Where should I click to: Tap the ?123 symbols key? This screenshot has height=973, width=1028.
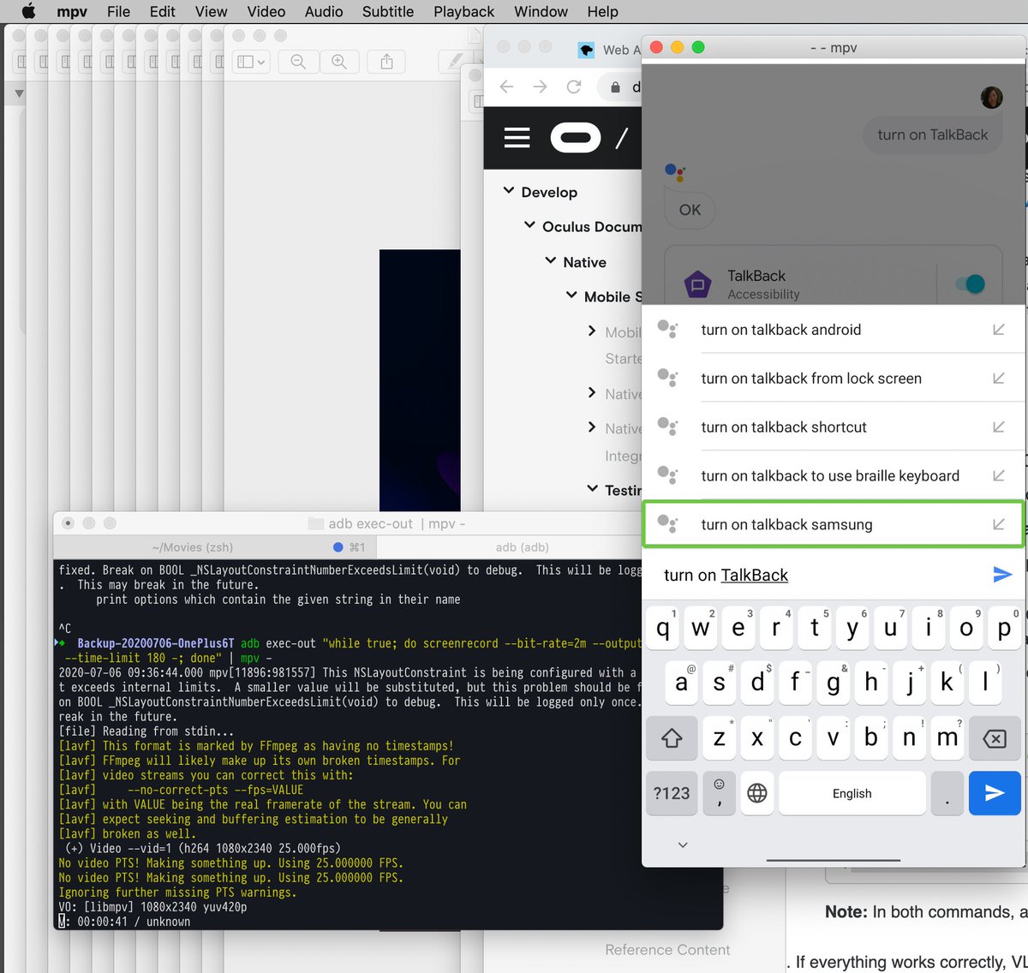pyautogui.click(x=672, y=793)
